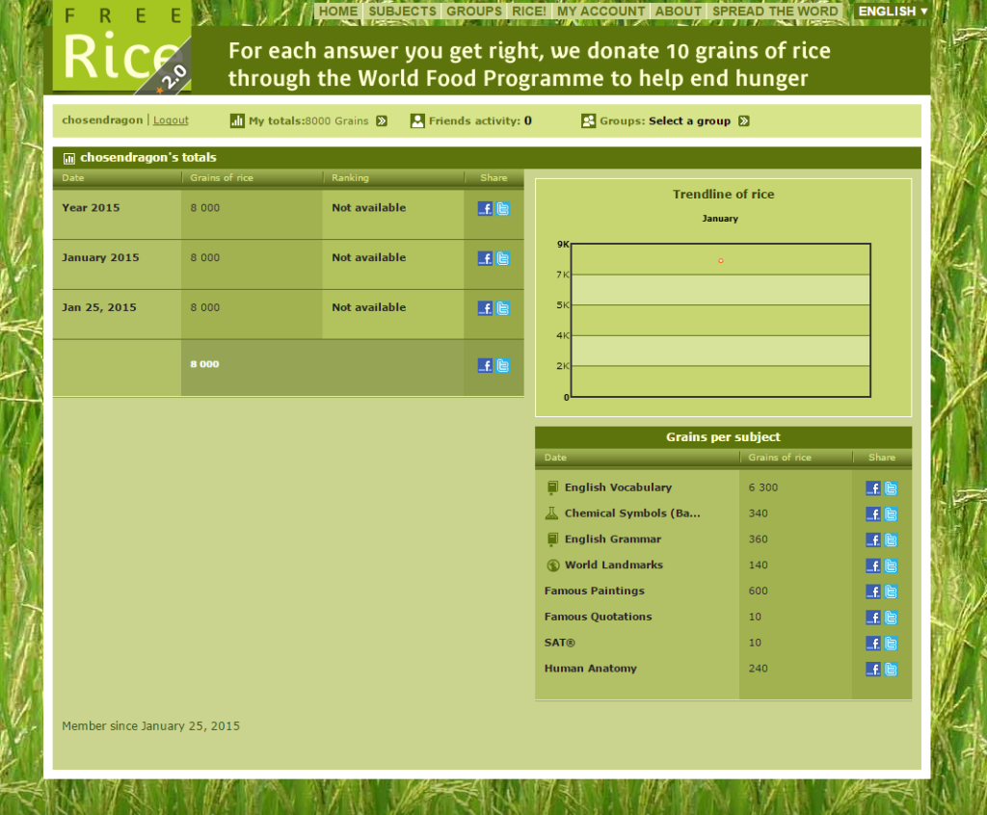The image size is (987, 815).
Task: Tweet the bold 8 000 sum row
Action: (503, 366)
